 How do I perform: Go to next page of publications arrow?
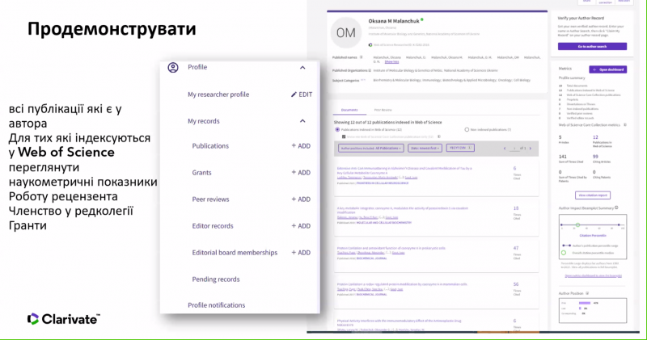click(x=531, y=149)
